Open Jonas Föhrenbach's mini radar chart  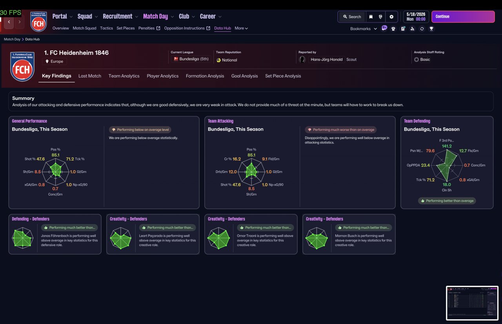pos(23,239)
